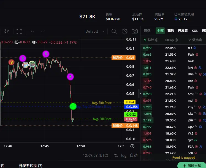Select the 我的 filter tab
206x168 pixels.
tap(171, 31)
